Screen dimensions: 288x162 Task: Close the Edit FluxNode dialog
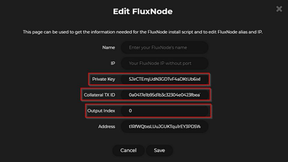279,9
